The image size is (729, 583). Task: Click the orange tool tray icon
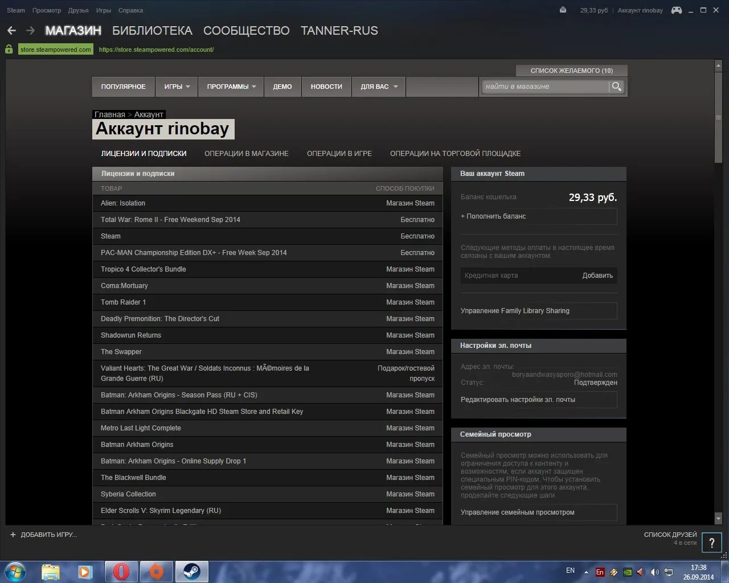(613, 572)
